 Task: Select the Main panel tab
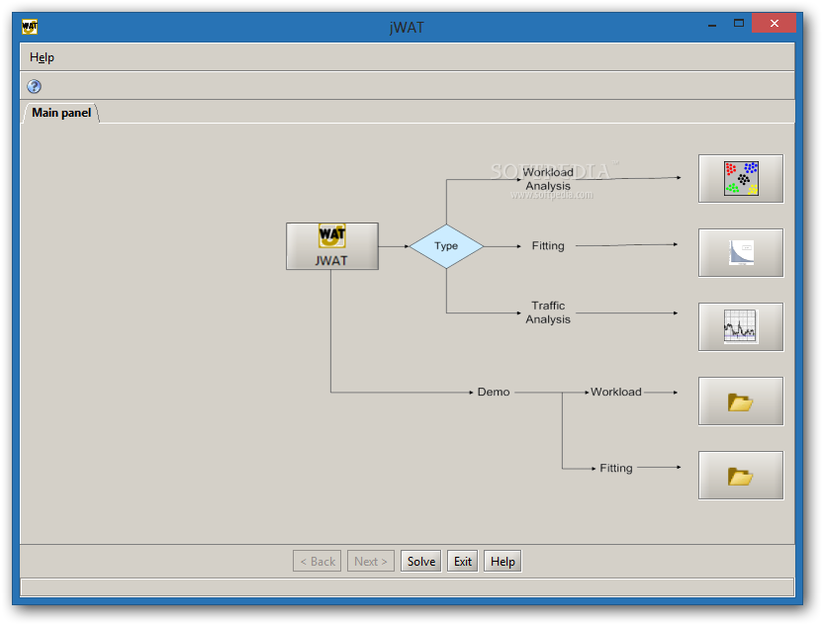coord(61,113)
